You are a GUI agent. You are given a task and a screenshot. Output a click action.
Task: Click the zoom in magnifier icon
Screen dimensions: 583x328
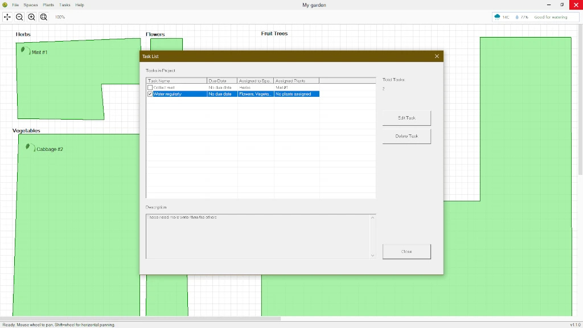coord(31,17)
